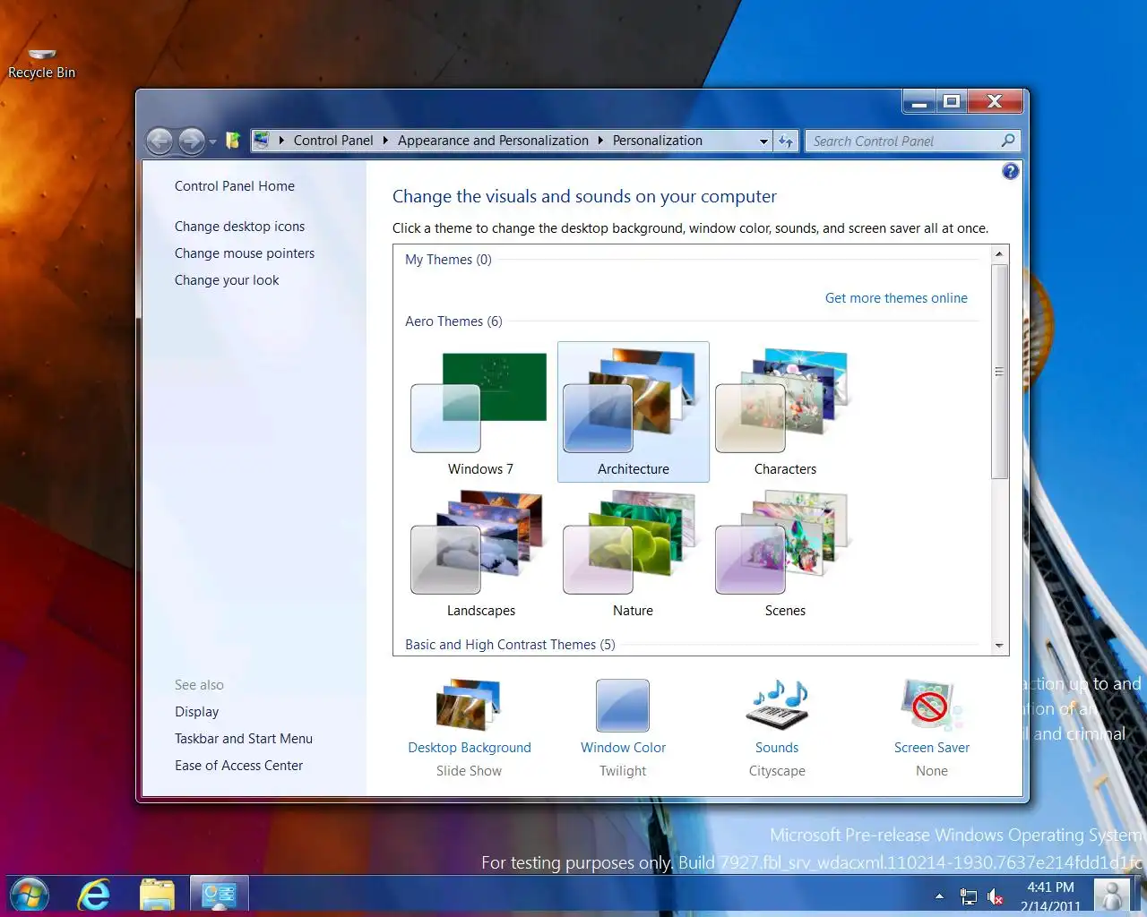Click the theme list scrollbar thumb

click(x=999, y=372)
